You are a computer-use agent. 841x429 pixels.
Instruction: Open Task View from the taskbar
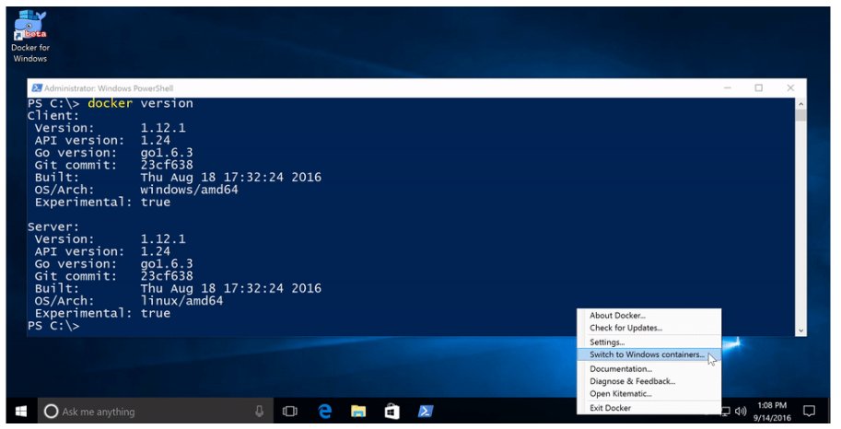(x=289, y=412)
